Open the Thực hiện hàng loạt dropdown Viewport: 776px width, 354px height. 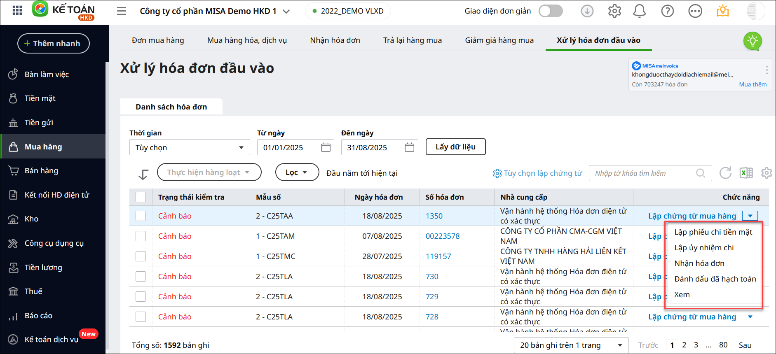click(209, 172)
